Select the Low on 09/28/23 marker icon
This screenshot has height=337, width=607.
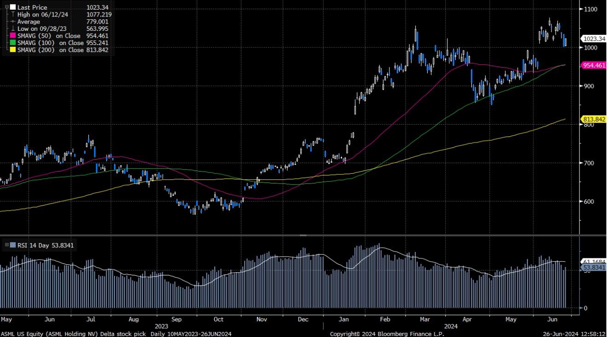[x=13, y=29]
